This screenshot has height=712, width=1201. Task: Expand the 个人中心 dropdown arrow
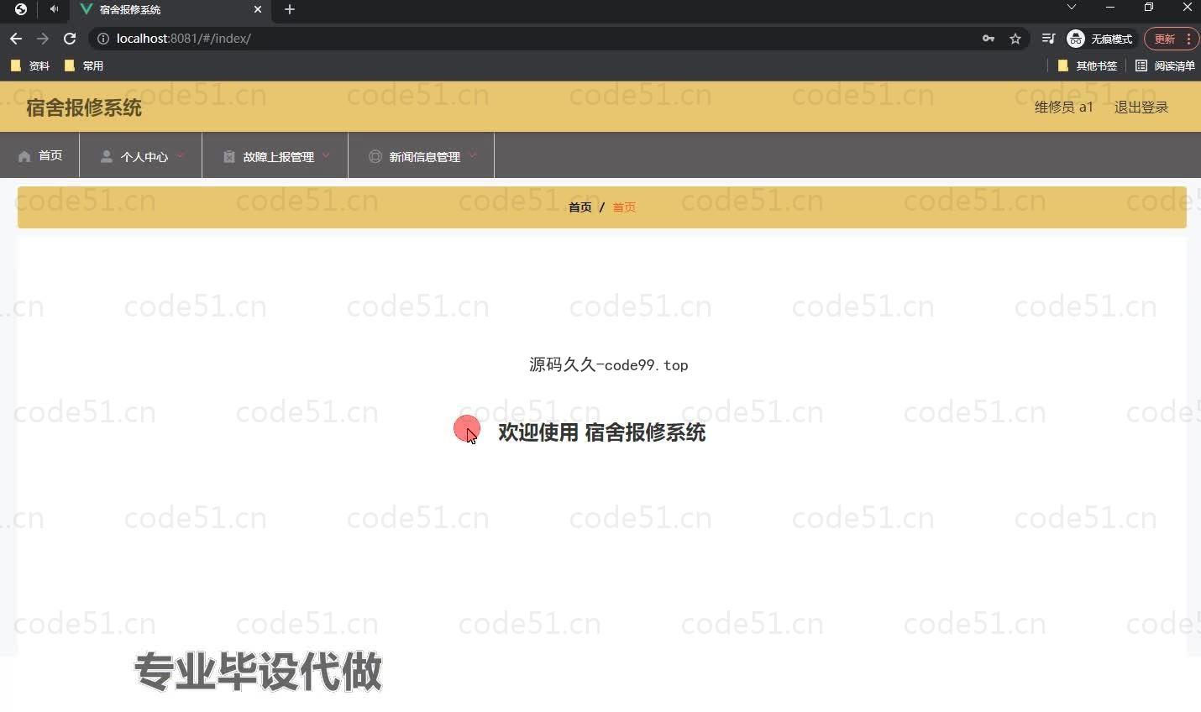pos(181,155)
